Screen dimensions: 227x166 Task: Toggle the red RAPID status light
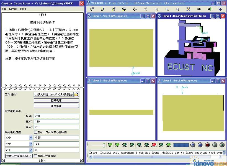(154, 145)
